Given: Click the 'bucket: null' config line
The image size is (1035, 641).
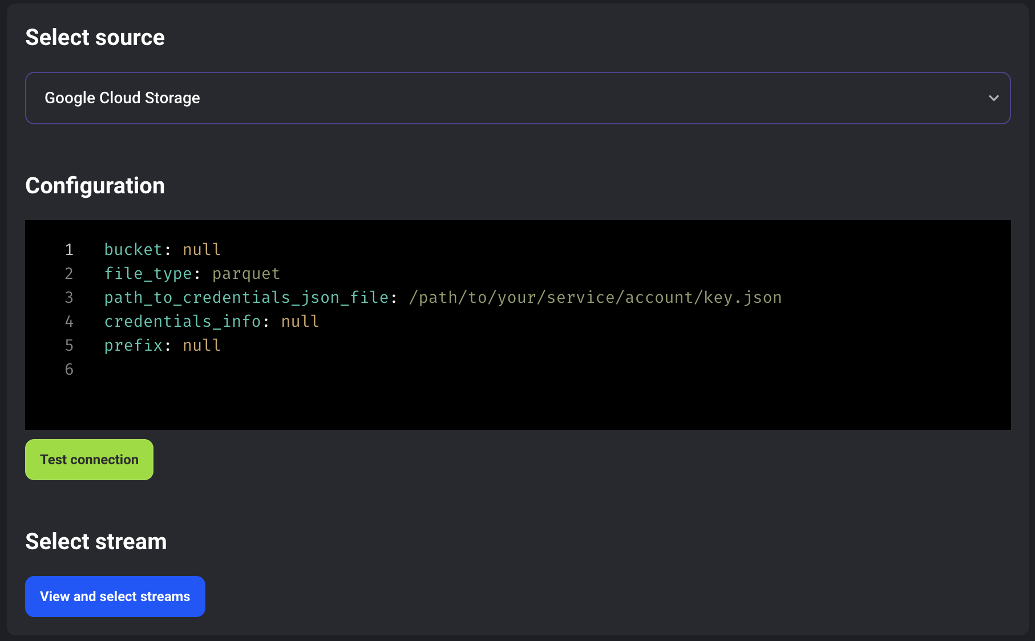Looking at the screenshot, I should (x=163, y=250).
